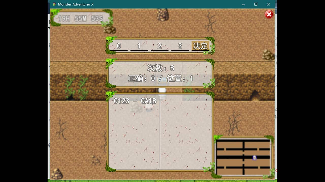Viewport: 325px width, 182px height.
Task: Click the play time 19H 55M 53S display
Action: tap(80, 18)
